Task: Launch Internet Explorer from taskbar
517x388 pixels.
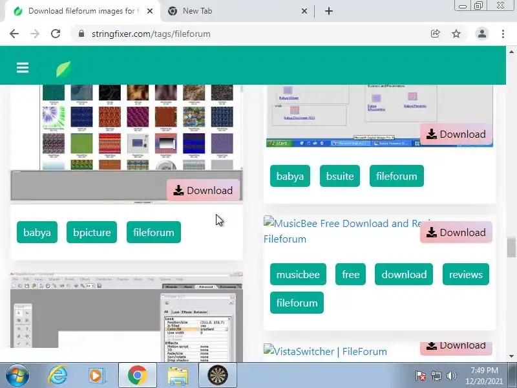Action: click(58, 375)
